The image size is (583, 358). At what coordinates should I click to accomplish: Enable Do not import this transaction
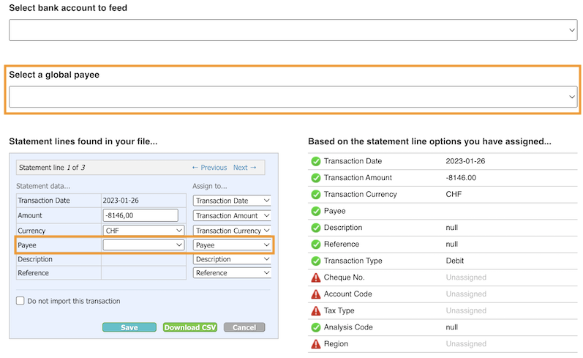(x=20, y=301)
